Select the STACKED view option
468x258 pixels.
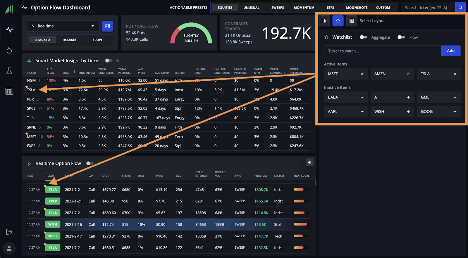coord(43,40)
